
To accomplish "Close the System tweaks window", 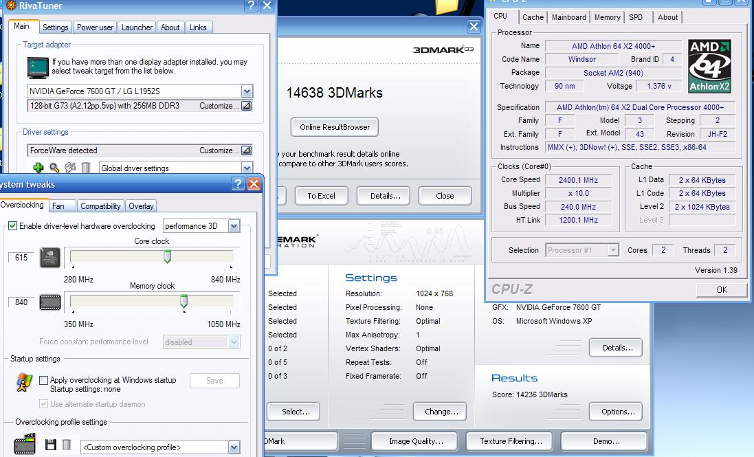I will pos(254,183).
